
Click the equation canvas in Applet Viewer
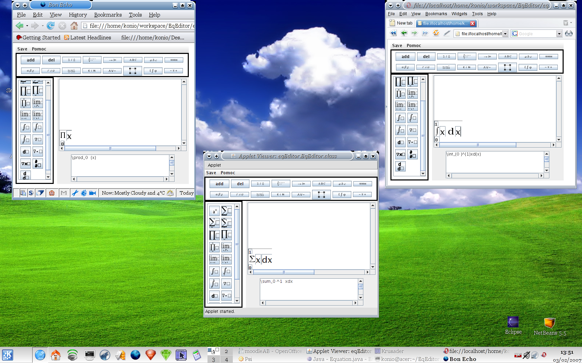pos(309,236)
